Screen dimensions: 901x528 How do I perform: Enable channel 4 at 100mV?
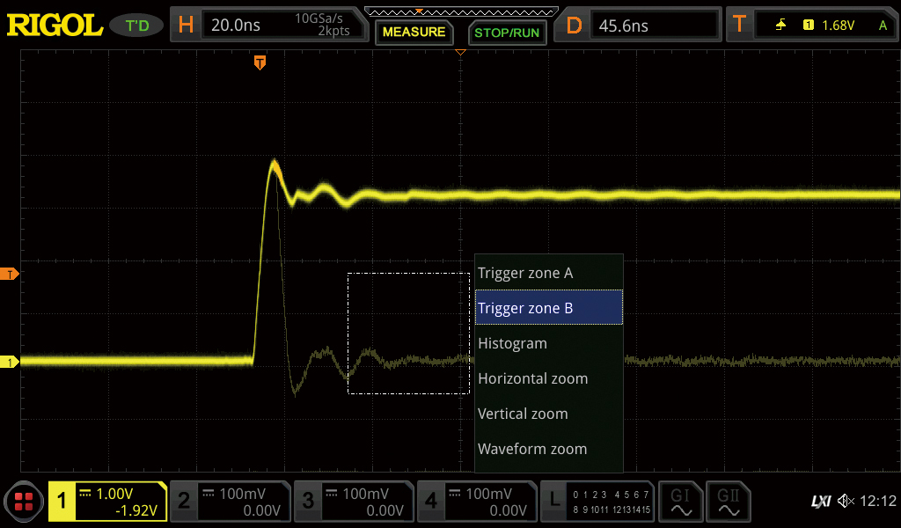476,502
